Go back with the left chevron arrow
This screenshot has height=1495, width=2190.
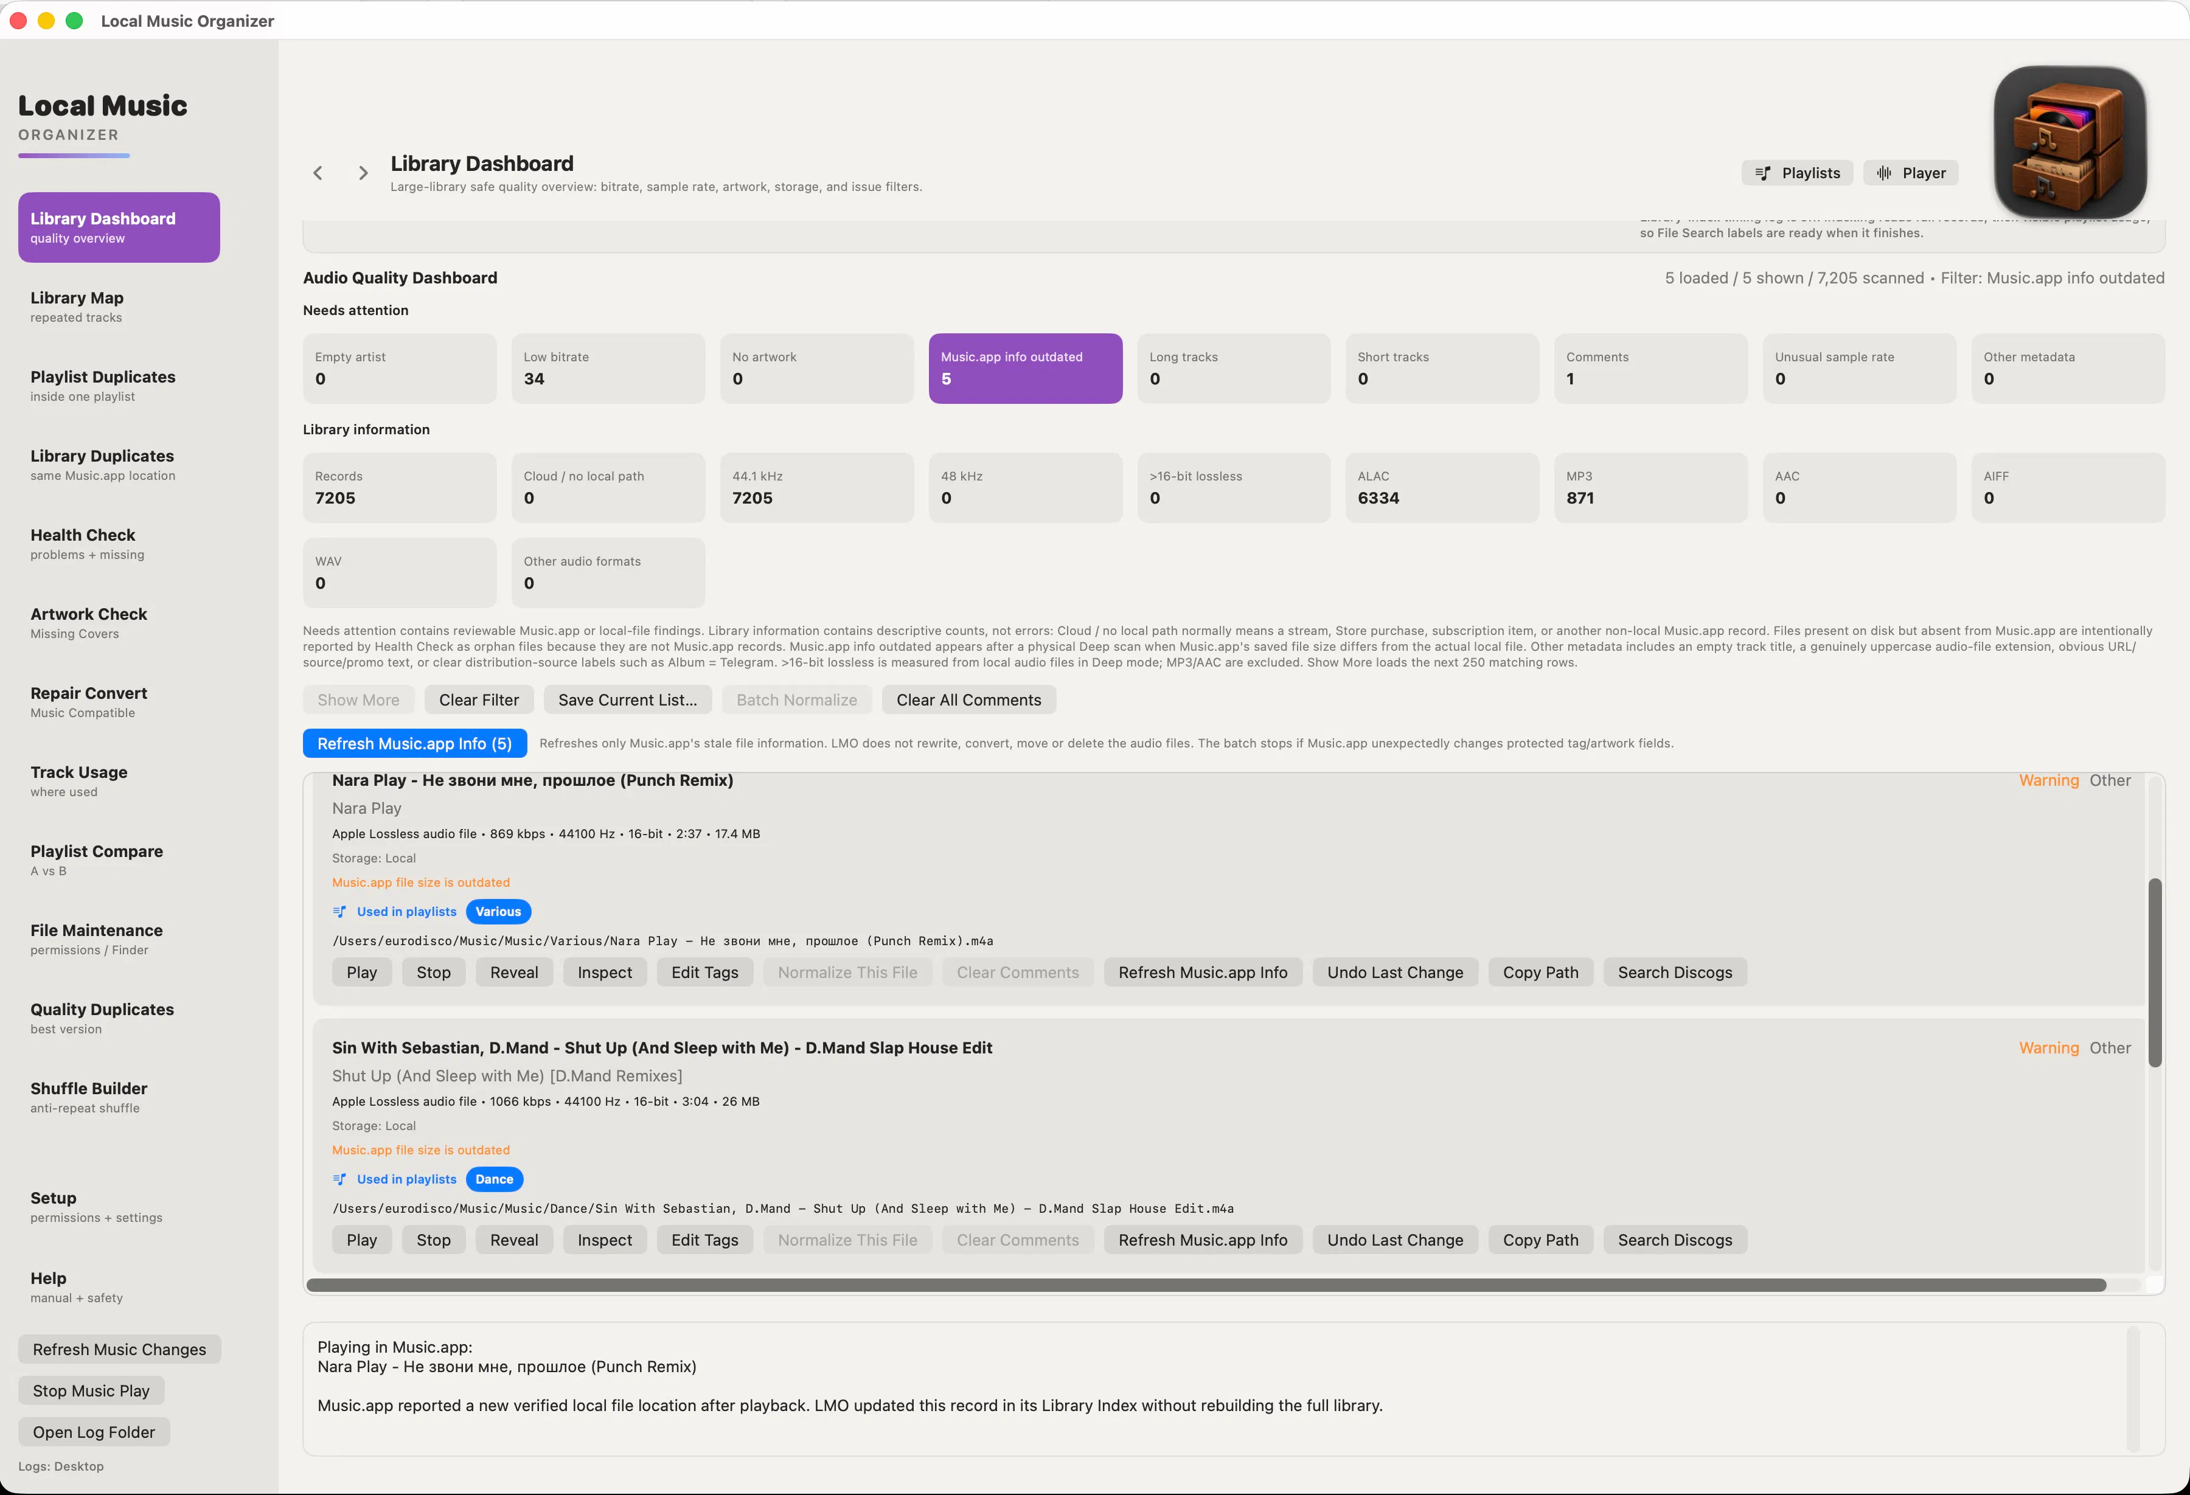pos(318,173)
